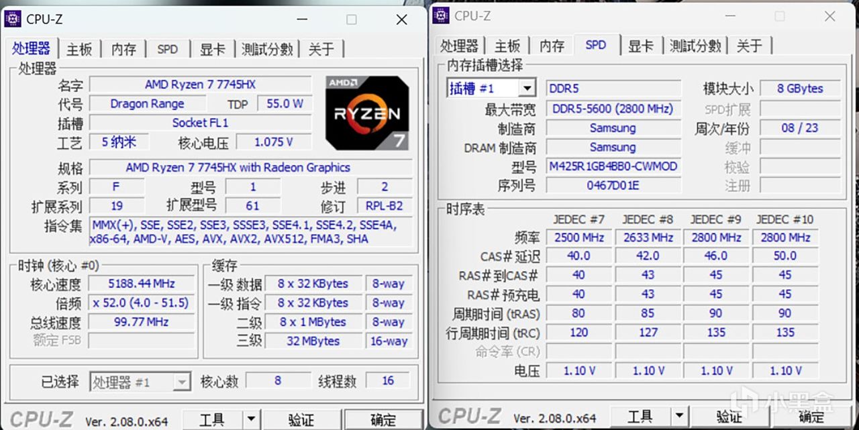Open the 主板 tab in left window

pyautogui.click(x=79, y=49)
